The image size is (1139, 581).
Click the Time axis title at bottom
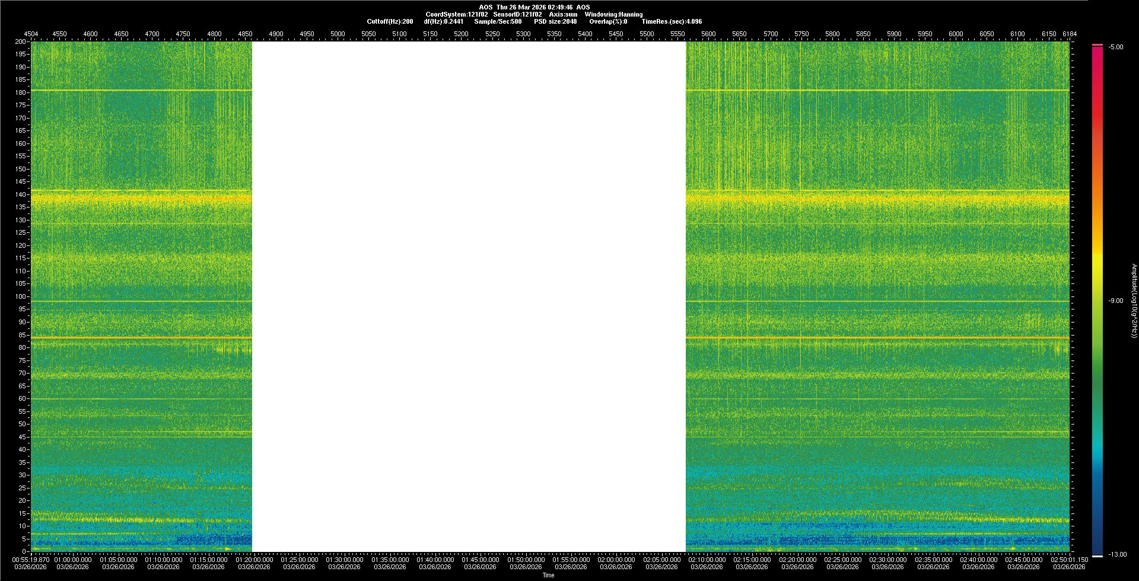pyautogui.click(x=548, y=575)
